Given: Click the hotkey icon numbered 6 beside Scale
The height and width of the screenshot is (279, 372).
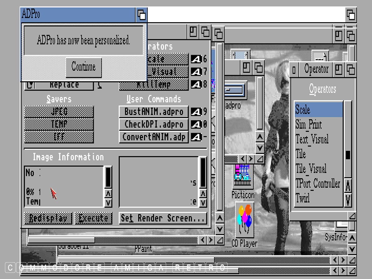Looking at the screenshot, I should pyautogui.click(x=196, y=59).
